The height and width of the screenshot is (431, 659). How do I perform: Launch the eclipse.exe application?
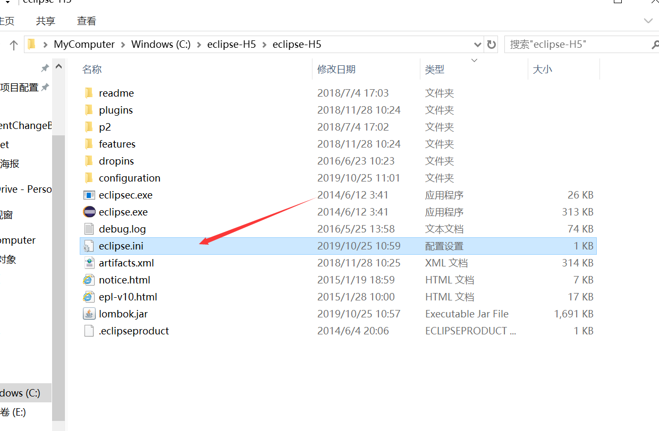(123, 212)
